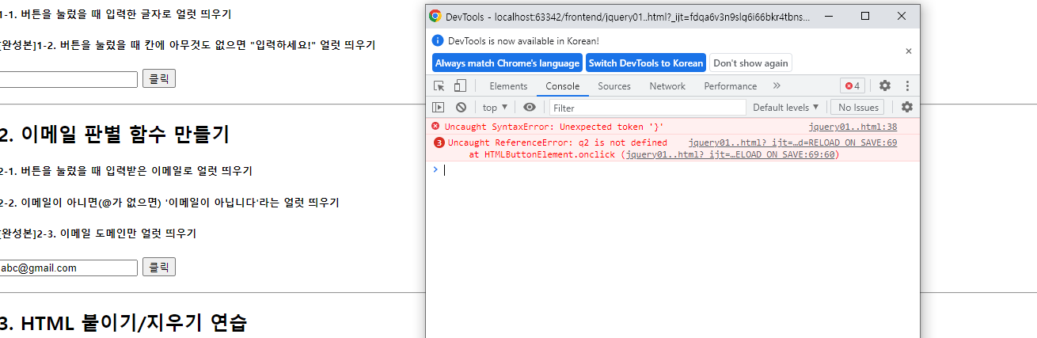Toggle the device toolbar icon
The image size is (1037, 338).
click(x=460, y=85)
